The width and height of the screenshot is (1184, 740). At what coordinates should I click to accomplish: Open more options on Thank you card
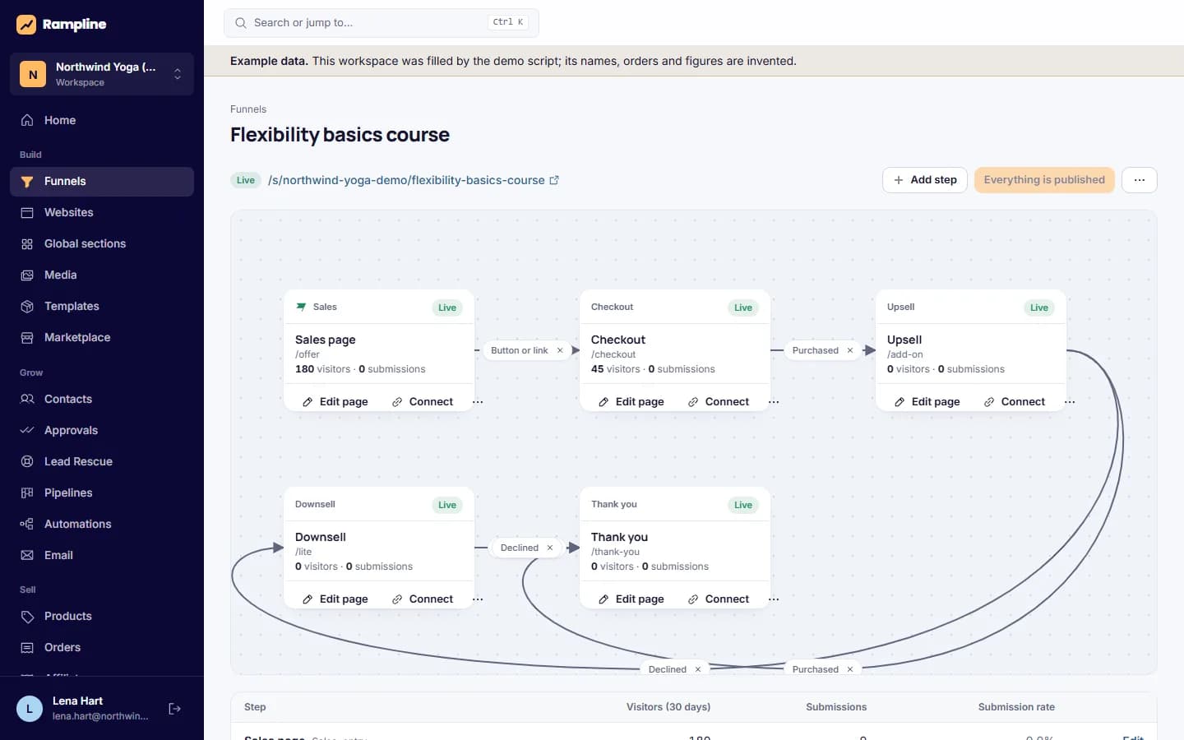click(774, 599)
